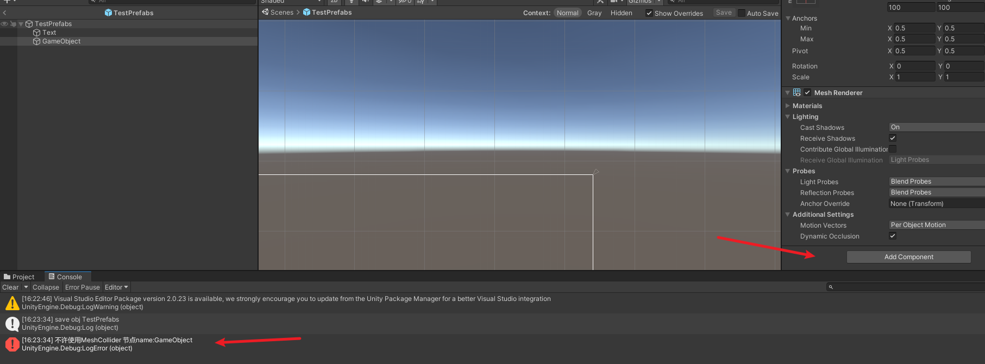The height and width of the screenshot is (364, 985).
Task: Click the TestPrefabs prefab cube in the Hierarchy header
Action: 108,12
